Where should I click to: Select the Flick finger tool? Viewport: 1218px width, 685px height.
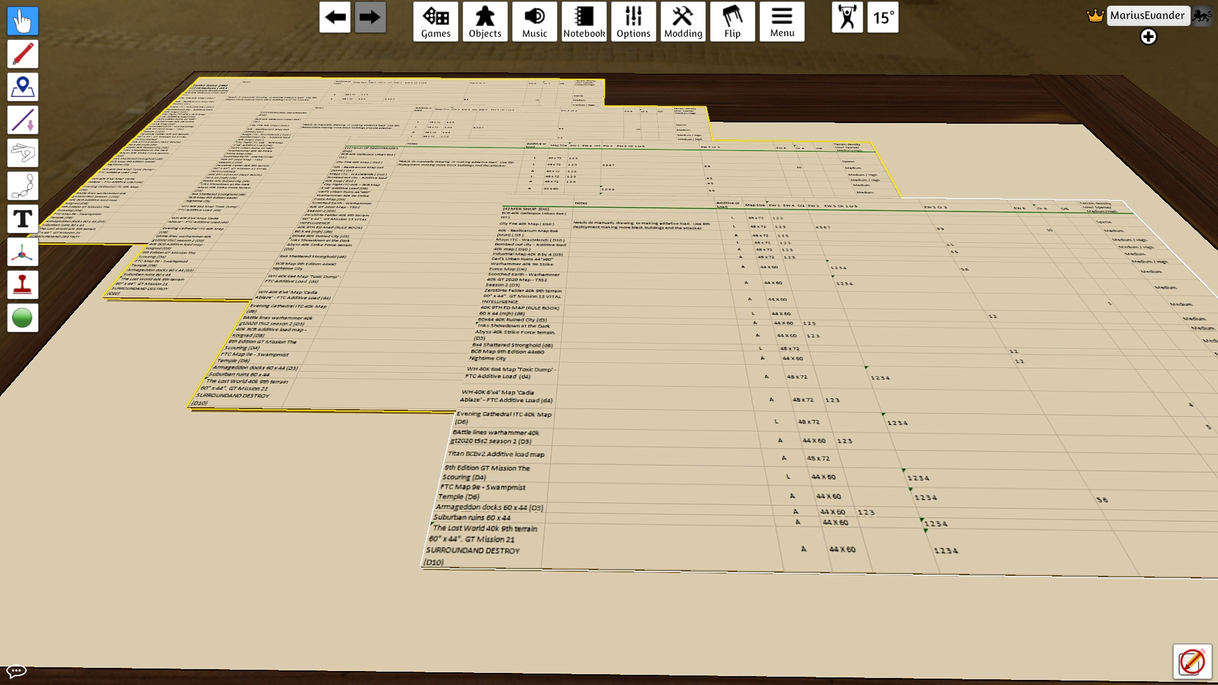[x=23, y=153]
